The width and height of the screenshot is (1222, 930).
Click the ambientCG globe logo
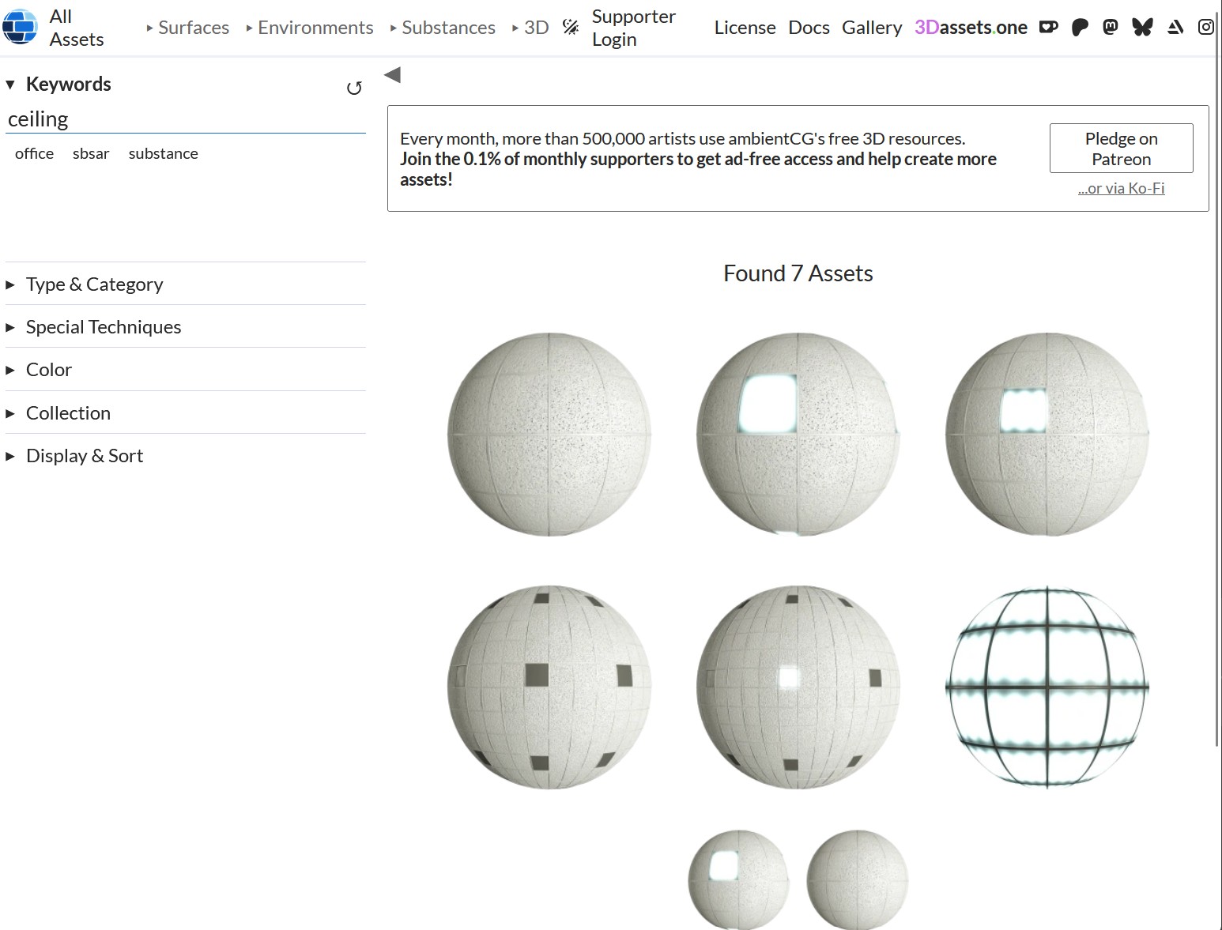point(20,28)
